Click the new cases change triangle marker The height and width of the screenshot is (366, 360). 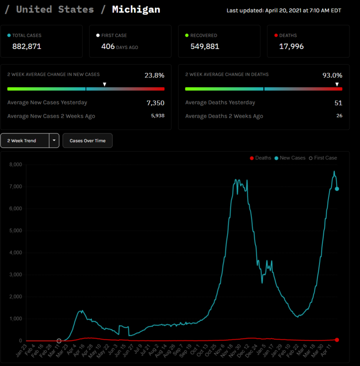pos(105,84)
